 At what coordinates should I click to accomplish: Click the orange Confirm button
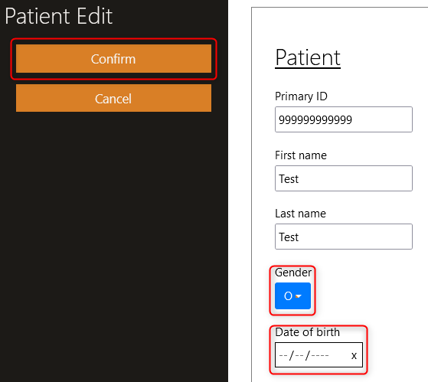click(113, 59)
